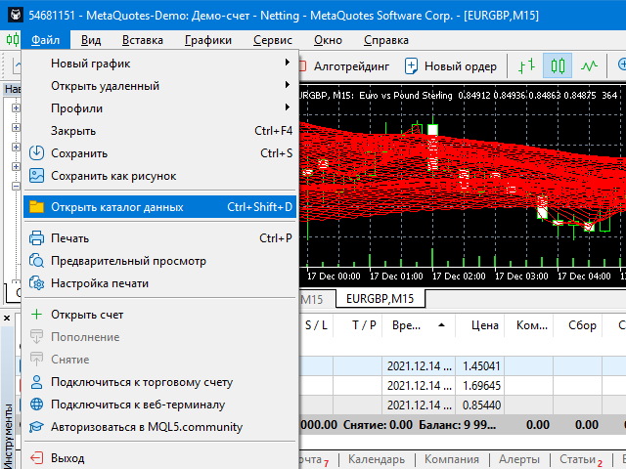Open the Сервис menu
Image resolution: width=626 pixels, height=469 pixels.
[273, 40]
